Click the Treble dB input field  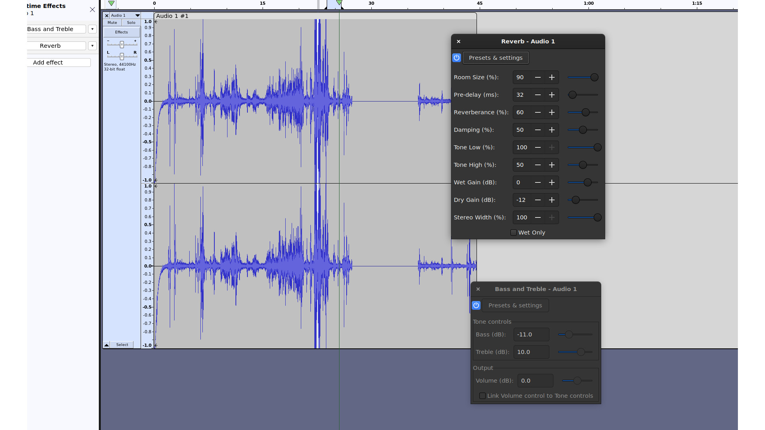pyautogui.click(x=531, y=352)
